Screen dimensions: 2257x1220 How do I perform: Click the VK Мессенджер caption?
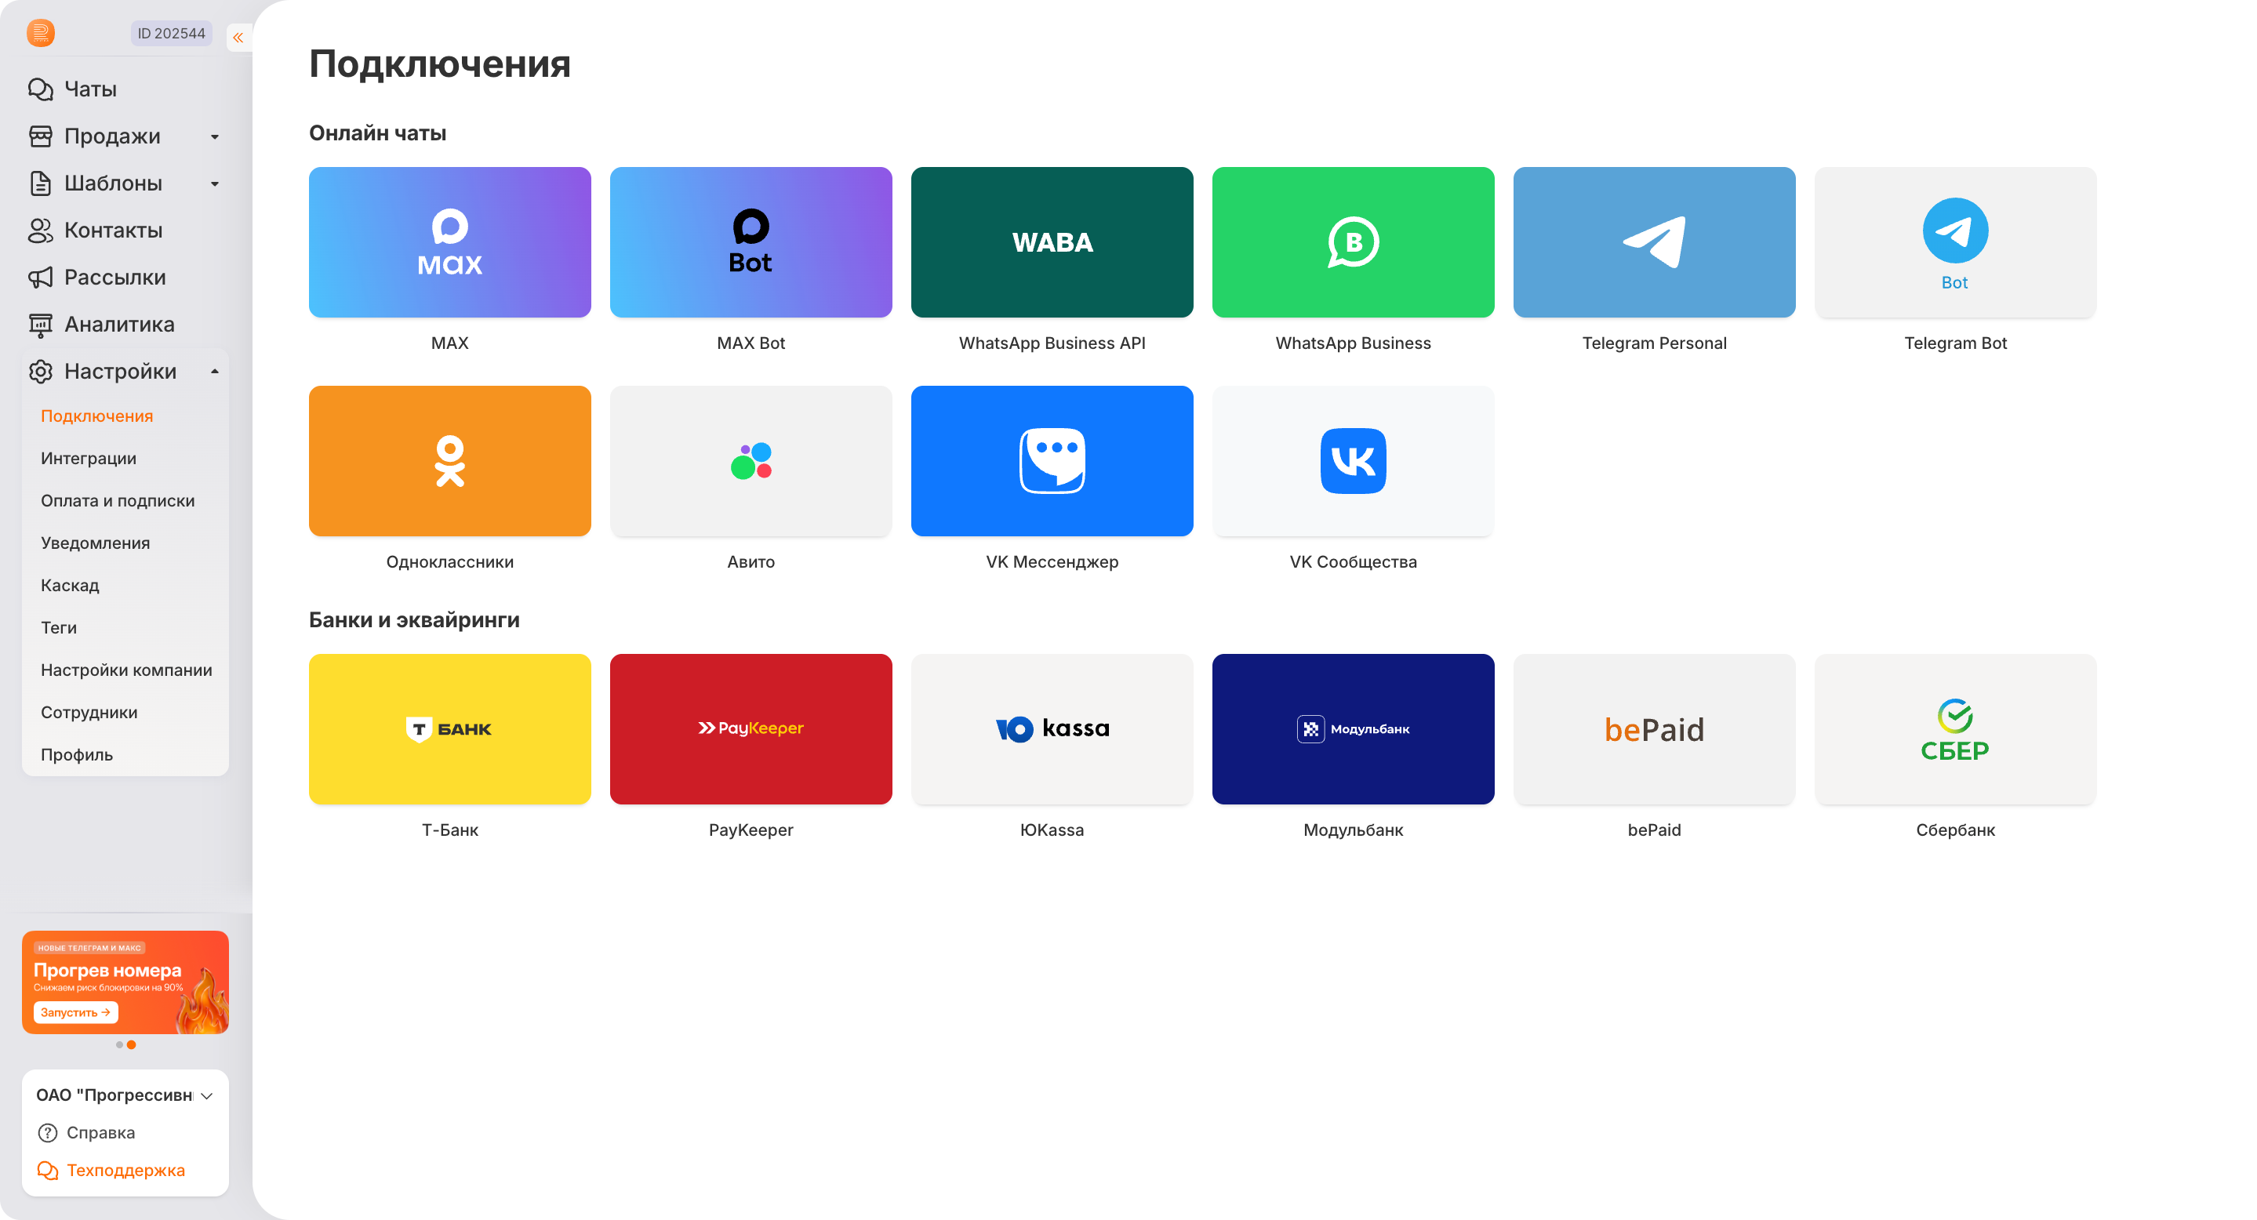(1052, 561)
